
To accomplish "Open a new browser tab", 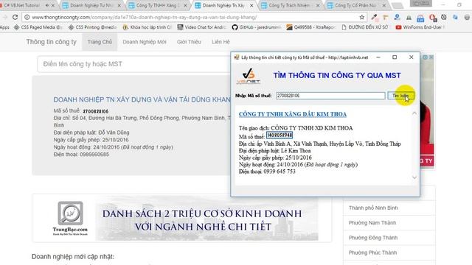I will 398,5.
